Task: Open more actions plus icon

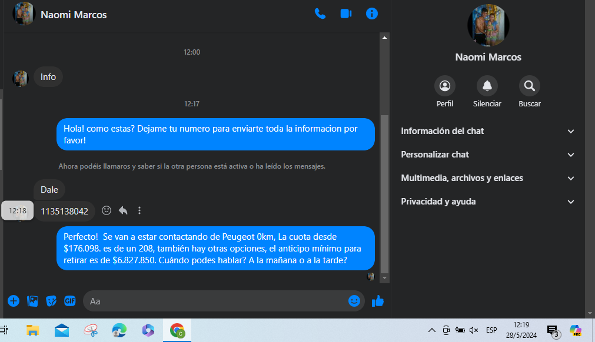Action: (14, 301)
